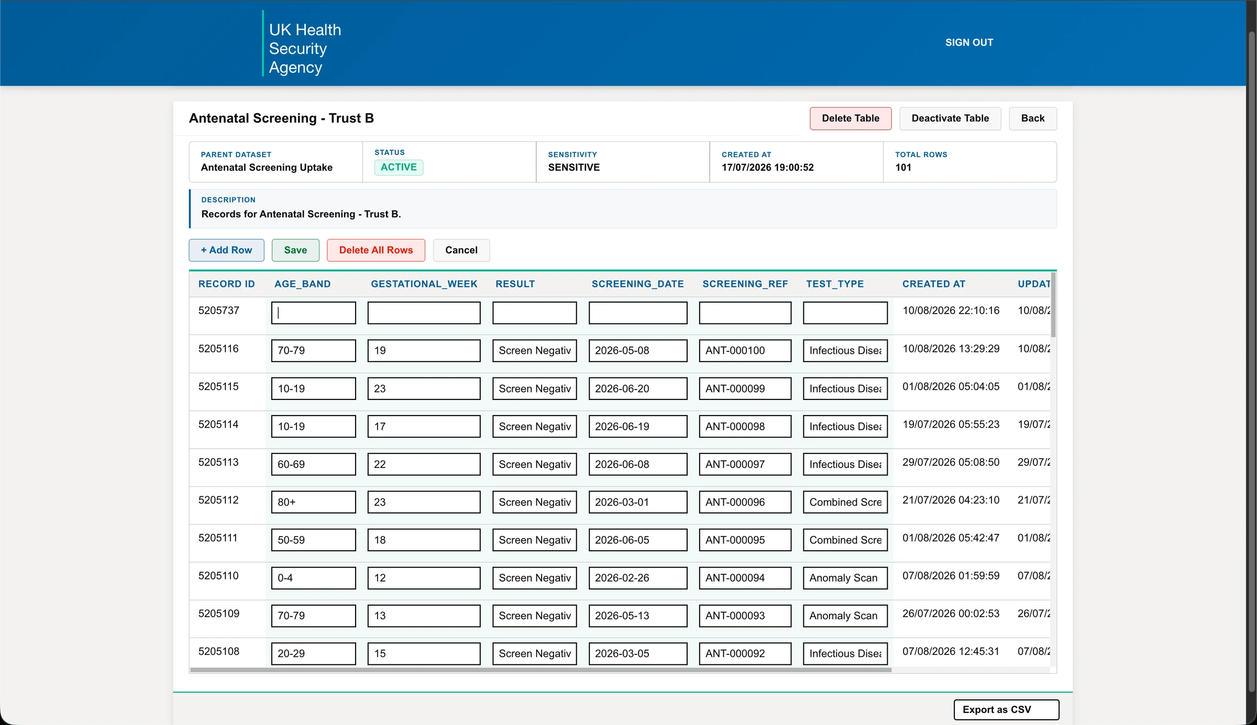The image size is (1257, 725).
Task: Edit age band 60-69 in row 5205113
Action: coord(313,464)
